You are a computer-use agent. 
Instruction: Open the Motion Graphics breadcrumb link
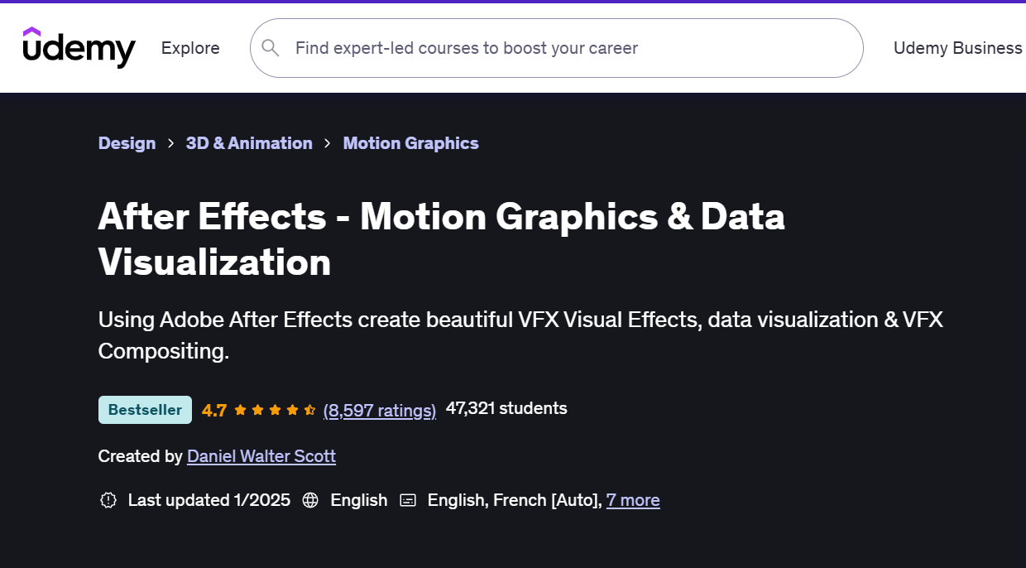[410, 143]
